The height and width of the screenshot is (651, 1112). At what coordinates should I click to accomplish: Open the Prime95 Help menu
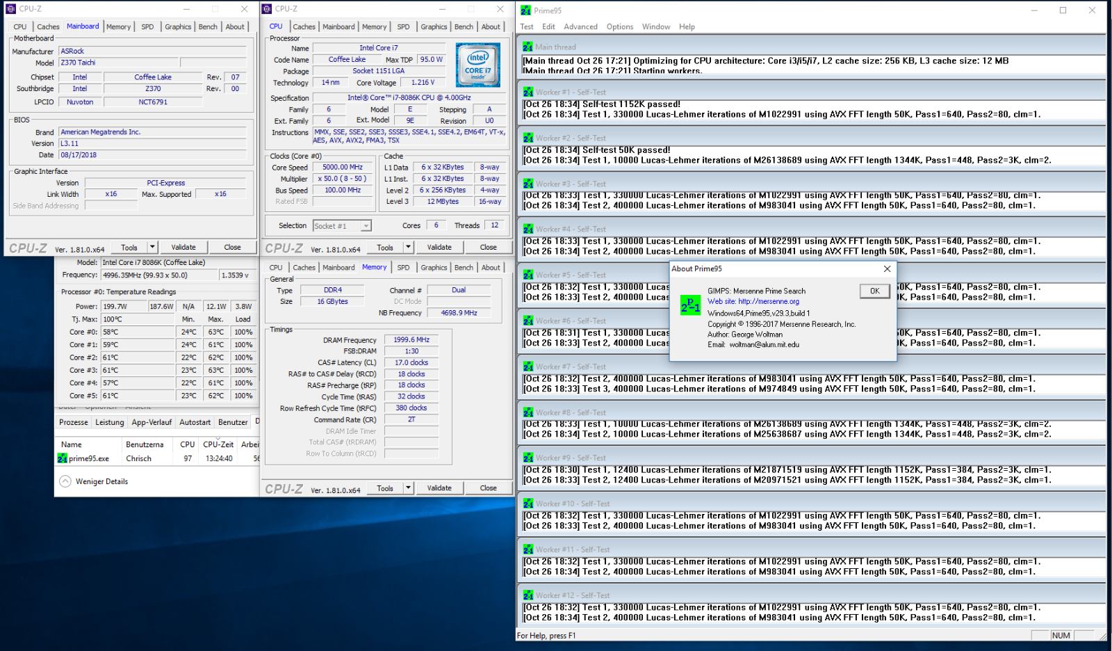687,26
